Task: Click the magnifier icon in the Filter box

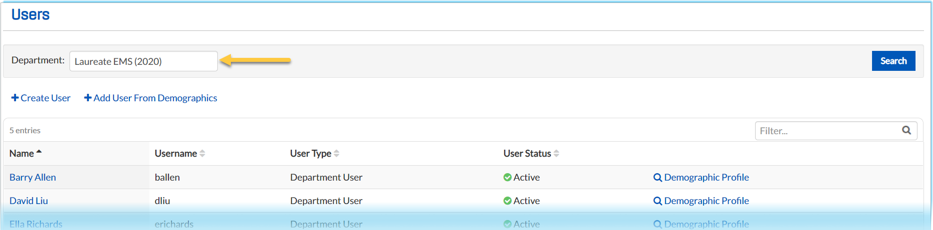Action: 907,130
